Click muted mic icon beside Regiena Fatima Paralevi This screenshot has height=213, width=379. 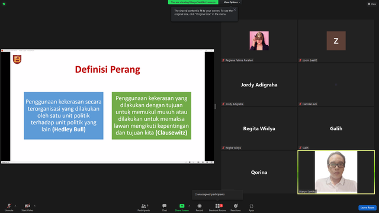(x=223, y=60)
